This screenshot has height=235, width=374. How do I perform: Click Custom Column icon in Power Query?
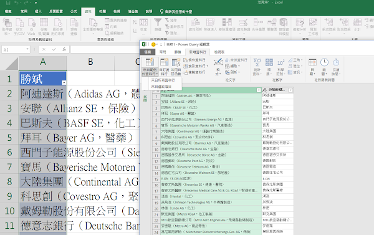coord(164,62)
